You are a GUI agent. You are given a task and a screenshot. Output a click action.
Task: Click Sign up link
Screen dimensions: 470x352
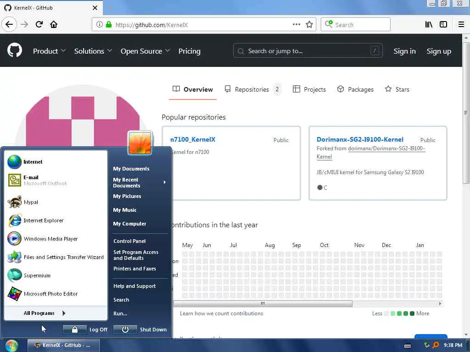point(439,51)
